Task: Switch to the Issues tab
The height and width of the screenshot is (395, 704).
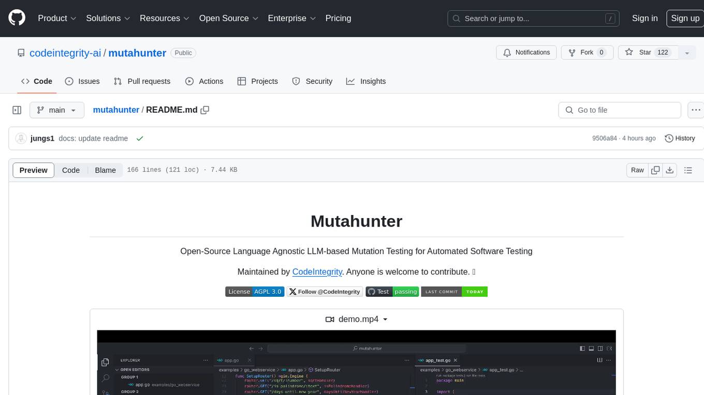Action: 82,81
